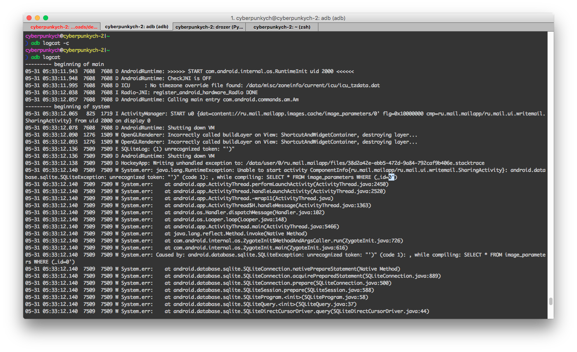The image size is (577, 352).
Task: Click 'HockeyApp: Writing unhandled exception to' line
Action: (254, 163)
